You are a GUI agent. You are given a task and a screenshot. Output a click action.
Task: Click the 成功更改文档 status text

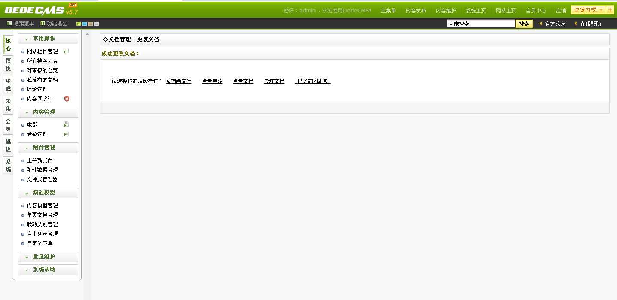(x=120, y=54)
